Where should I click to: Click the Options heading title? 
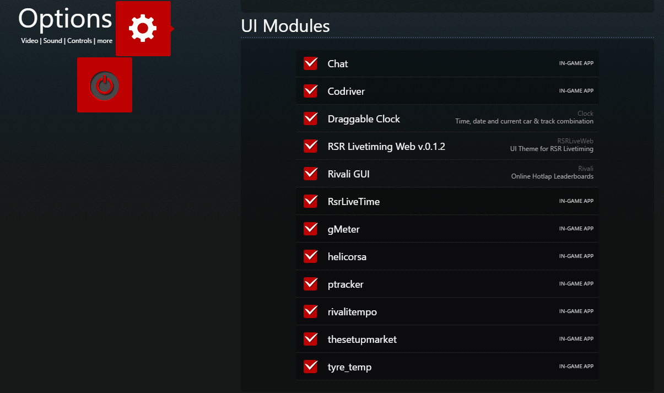(x=65, y=19)
